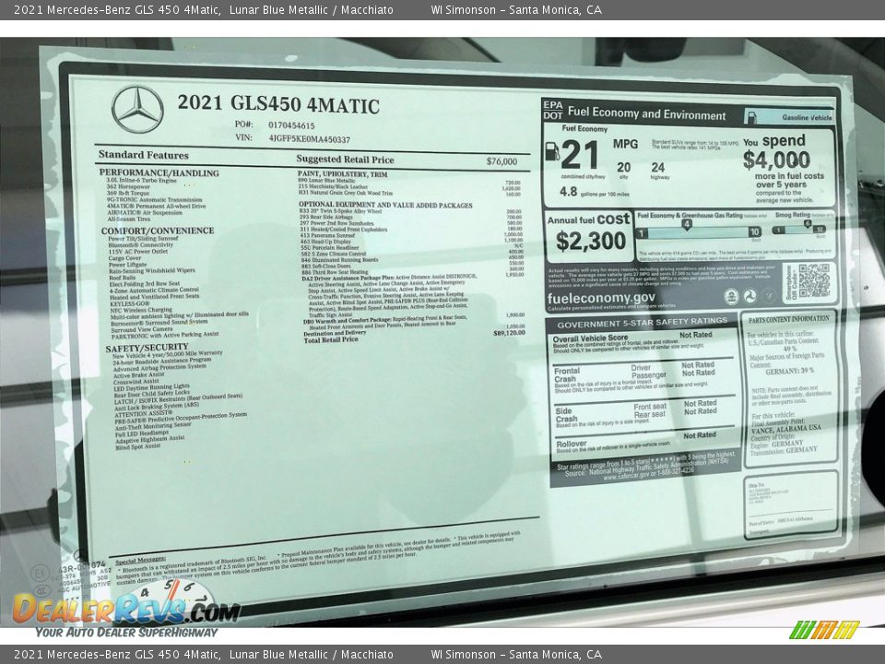Select PO number 0170454615

291,125
